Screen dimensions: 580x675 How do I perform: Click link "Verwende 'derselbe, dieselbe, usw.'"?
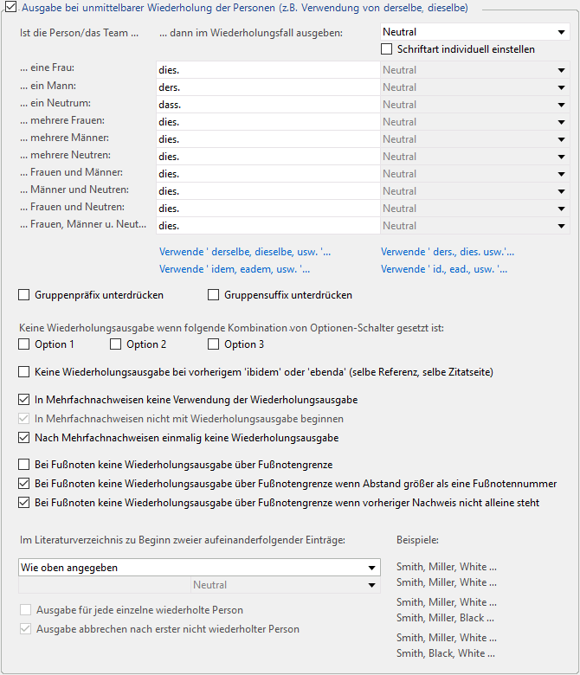click(x=245, y=252)
